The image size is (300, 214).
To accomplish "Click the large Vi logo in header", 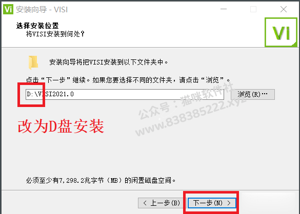I will tap(281, 32).
